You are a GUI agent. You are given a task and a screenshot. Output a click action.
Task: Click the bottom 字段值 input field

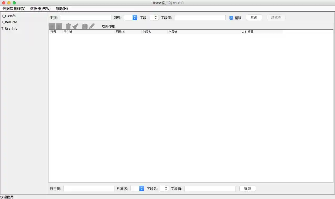pos(210,189)
